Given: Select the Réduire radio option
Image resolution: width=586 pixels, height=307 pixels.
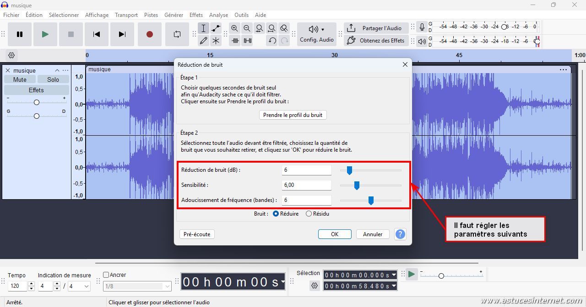Looking at the screenshot, I should click(x=276, y=214).
